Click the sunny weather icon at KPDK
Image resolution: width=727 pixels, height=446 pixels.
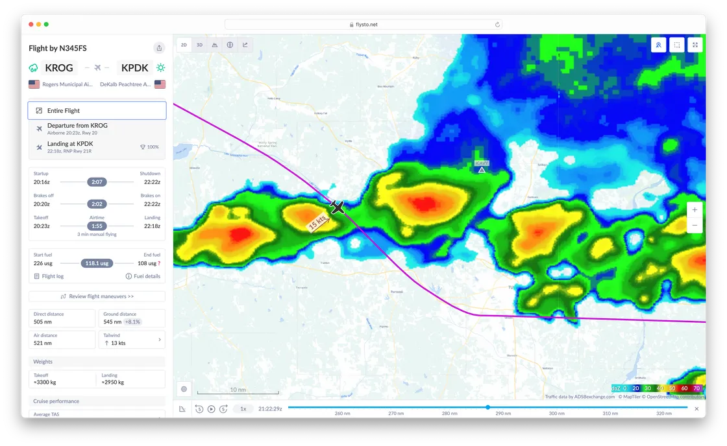coord(160,67)
